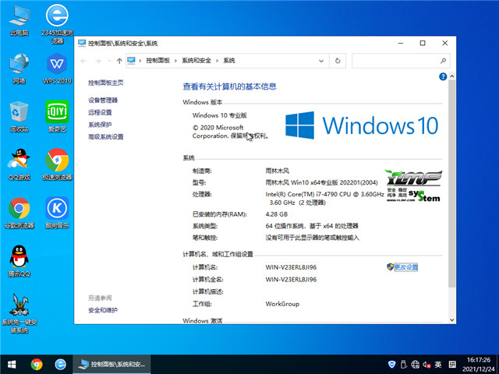
Task: Expand the chevron after 控制面板 in breadcrumb
Action: point(177,60)
